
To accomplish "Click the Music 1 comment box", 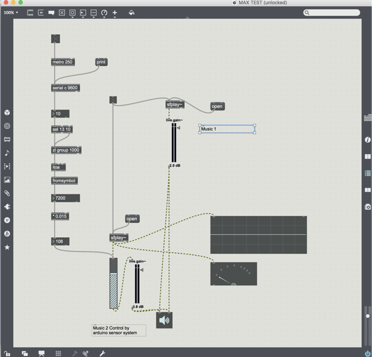I will tap(227, 129).
